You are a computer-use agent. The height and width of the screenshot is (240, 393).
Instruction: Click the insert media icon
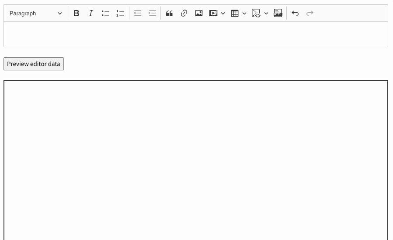(x=213, y=13)
